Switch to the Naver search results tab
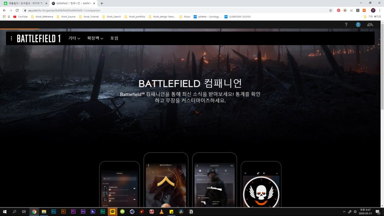 click(25, 3)
